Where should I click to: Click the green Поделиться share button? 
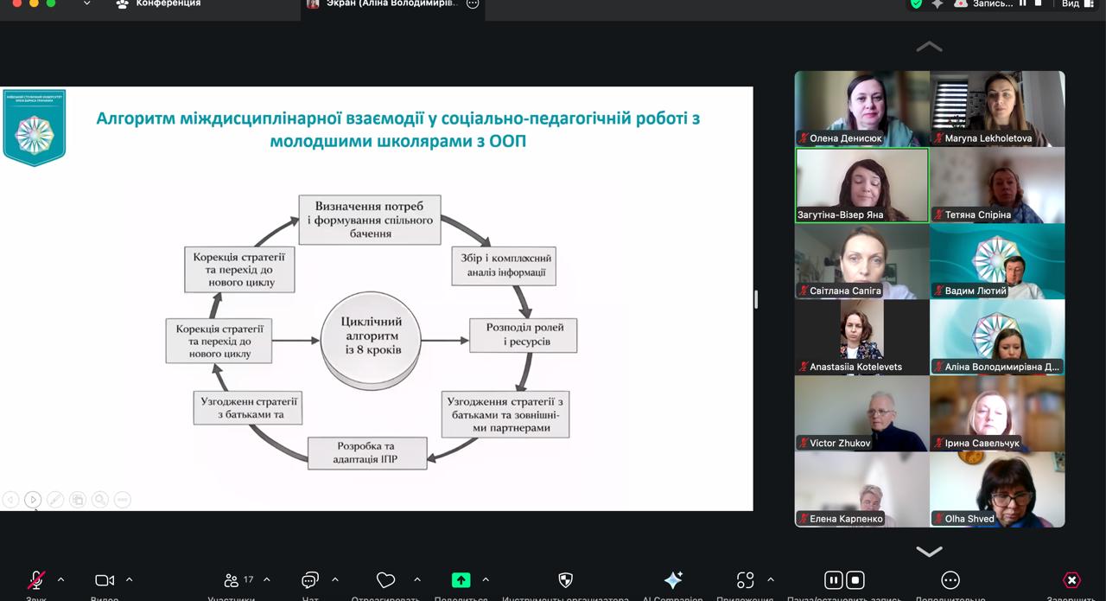point(461,580)
